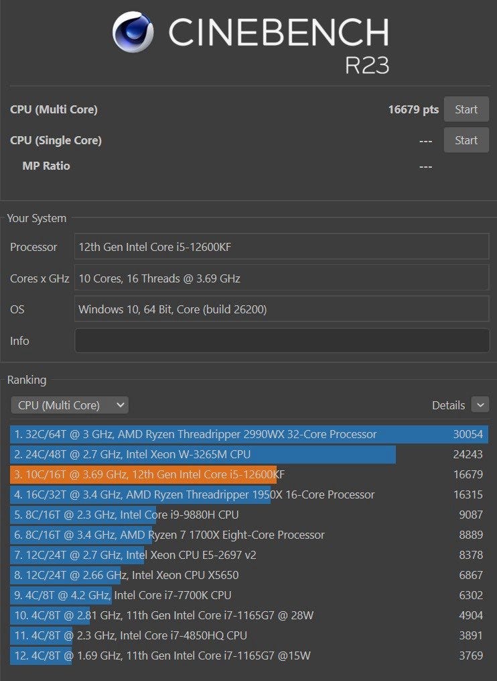Select ranking row Core i7-4850HQ

tap(249, 635)
